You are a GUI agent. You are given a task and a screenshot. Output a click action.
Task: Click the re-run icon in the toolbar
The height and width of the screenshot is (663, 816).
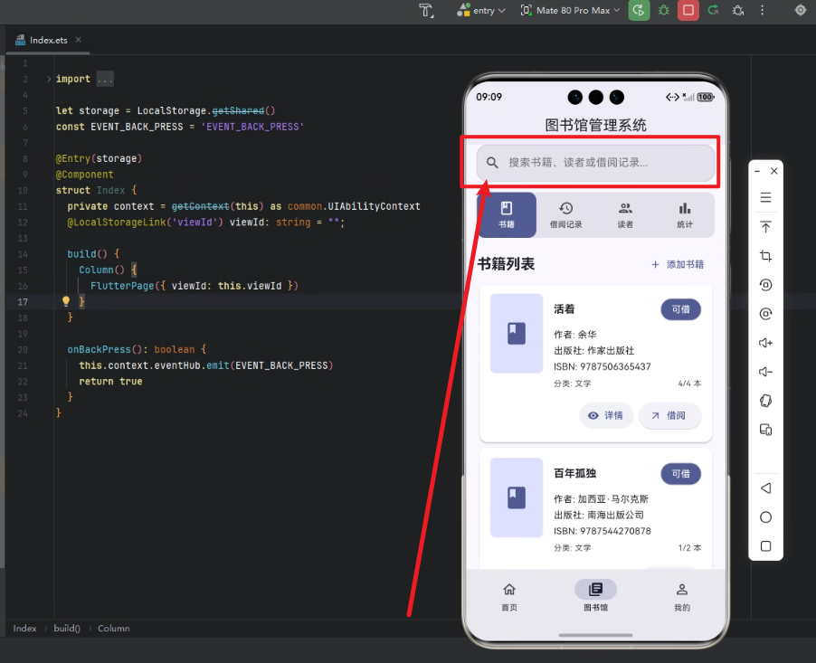[714, 10]
